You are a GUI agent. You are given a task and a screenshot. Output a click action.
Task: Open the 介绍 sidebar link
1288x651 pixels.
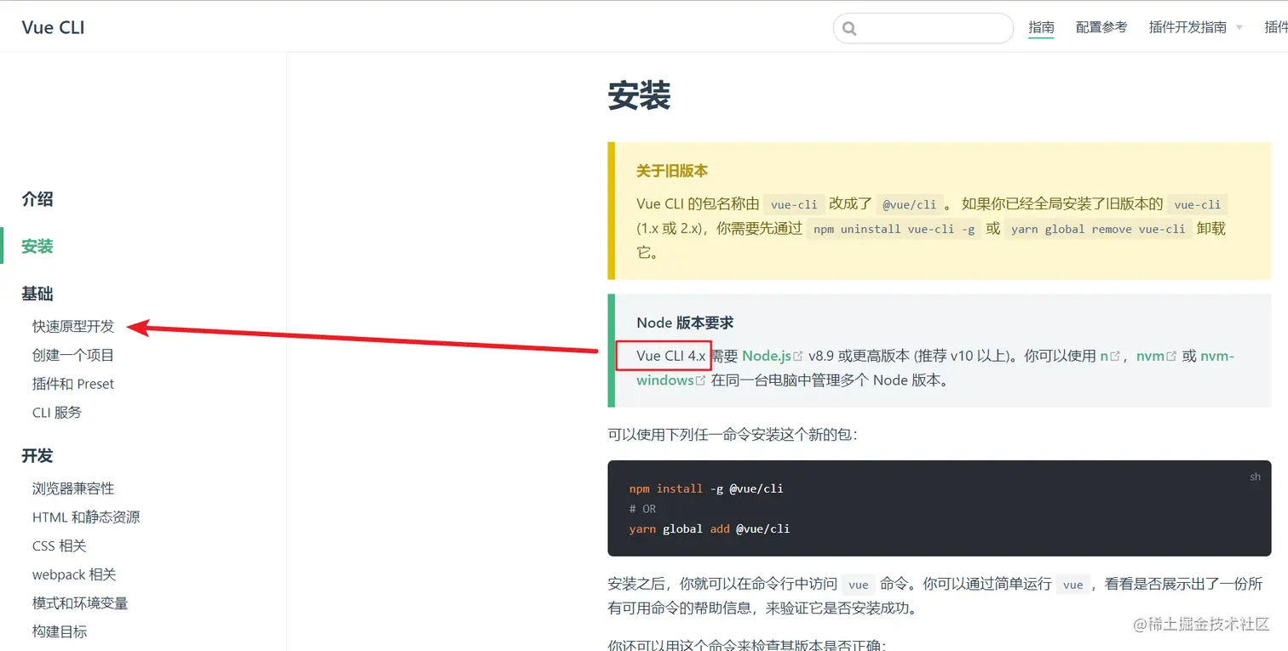point(36,199)
